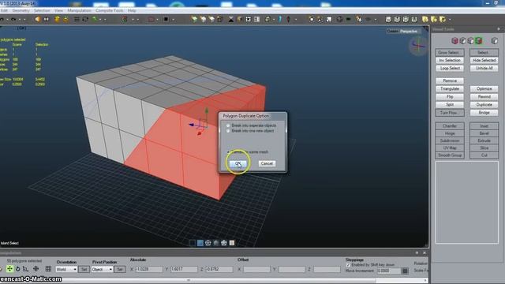
Task: Click the Unhide All button
Action: [x=484, y=69]
